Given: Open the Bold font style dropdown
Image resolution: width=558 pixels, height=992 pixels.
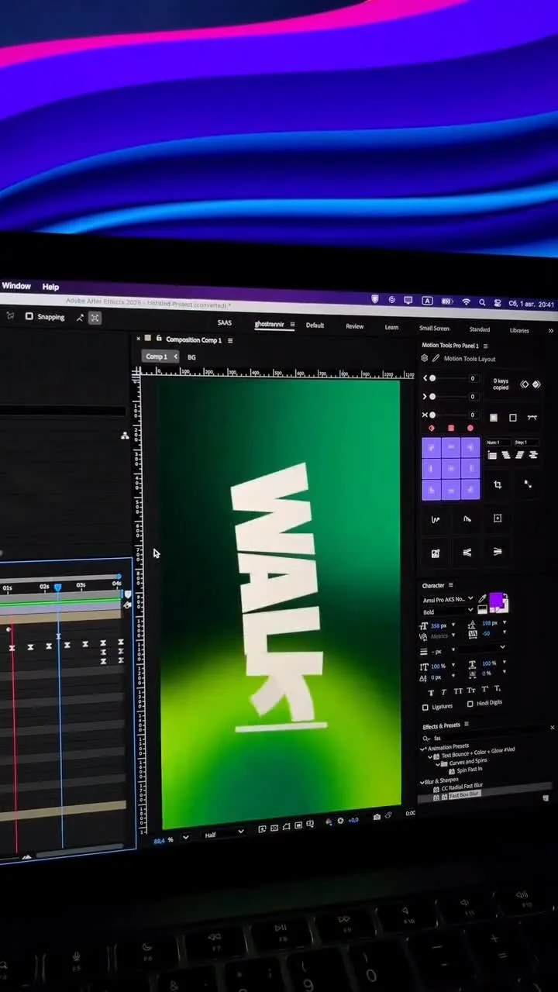Looking at the screenshot, I should pyautogui.click(x=446, y=611).
